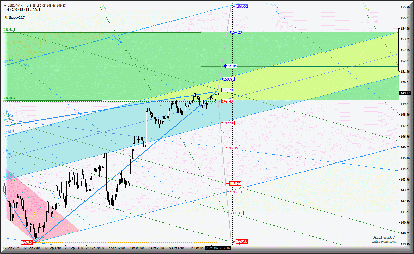This screenshot has height=254, width=414.
Task: Click the RL_Static=20.7 indicator label
Action: tap(15, 17)
